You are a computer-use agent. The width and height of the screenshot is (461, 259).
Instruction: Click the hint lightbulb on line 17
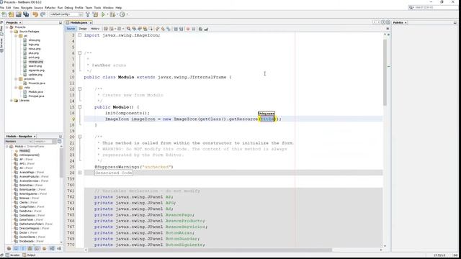pos(73,119)
